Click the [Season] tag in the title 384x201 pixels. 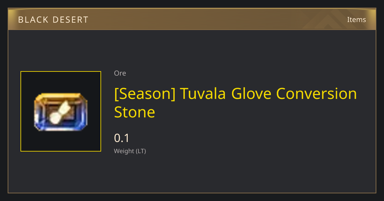pyautogui.click(x=145, y=93)
